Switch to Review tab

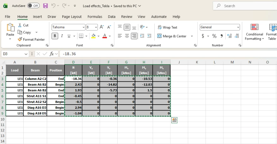pos(127,17)
